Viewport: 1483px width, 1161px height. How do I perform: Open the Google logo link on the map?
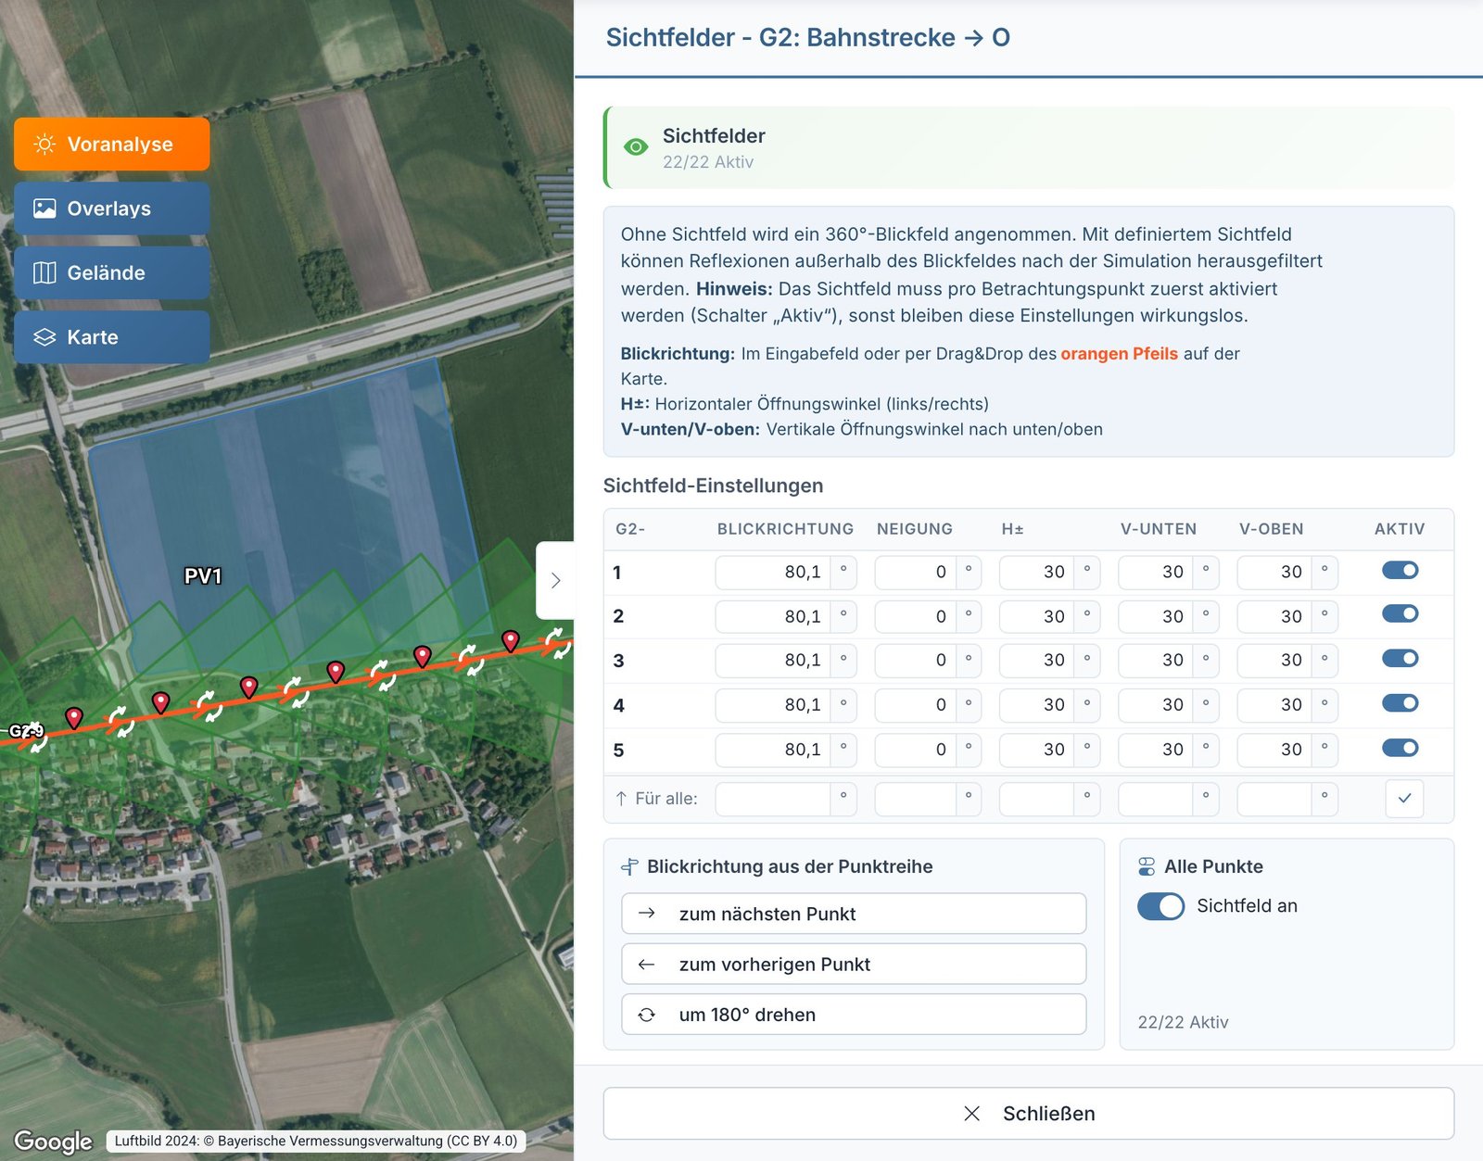[53, 1141]
